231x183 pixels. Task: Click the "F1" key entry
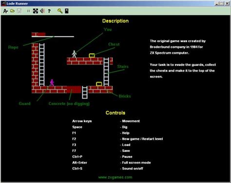coord(74,133)
